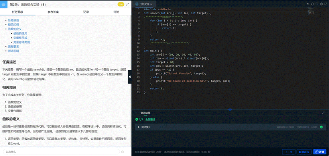
Task: Open editor settings gear icon
Action: pos(321,4)
